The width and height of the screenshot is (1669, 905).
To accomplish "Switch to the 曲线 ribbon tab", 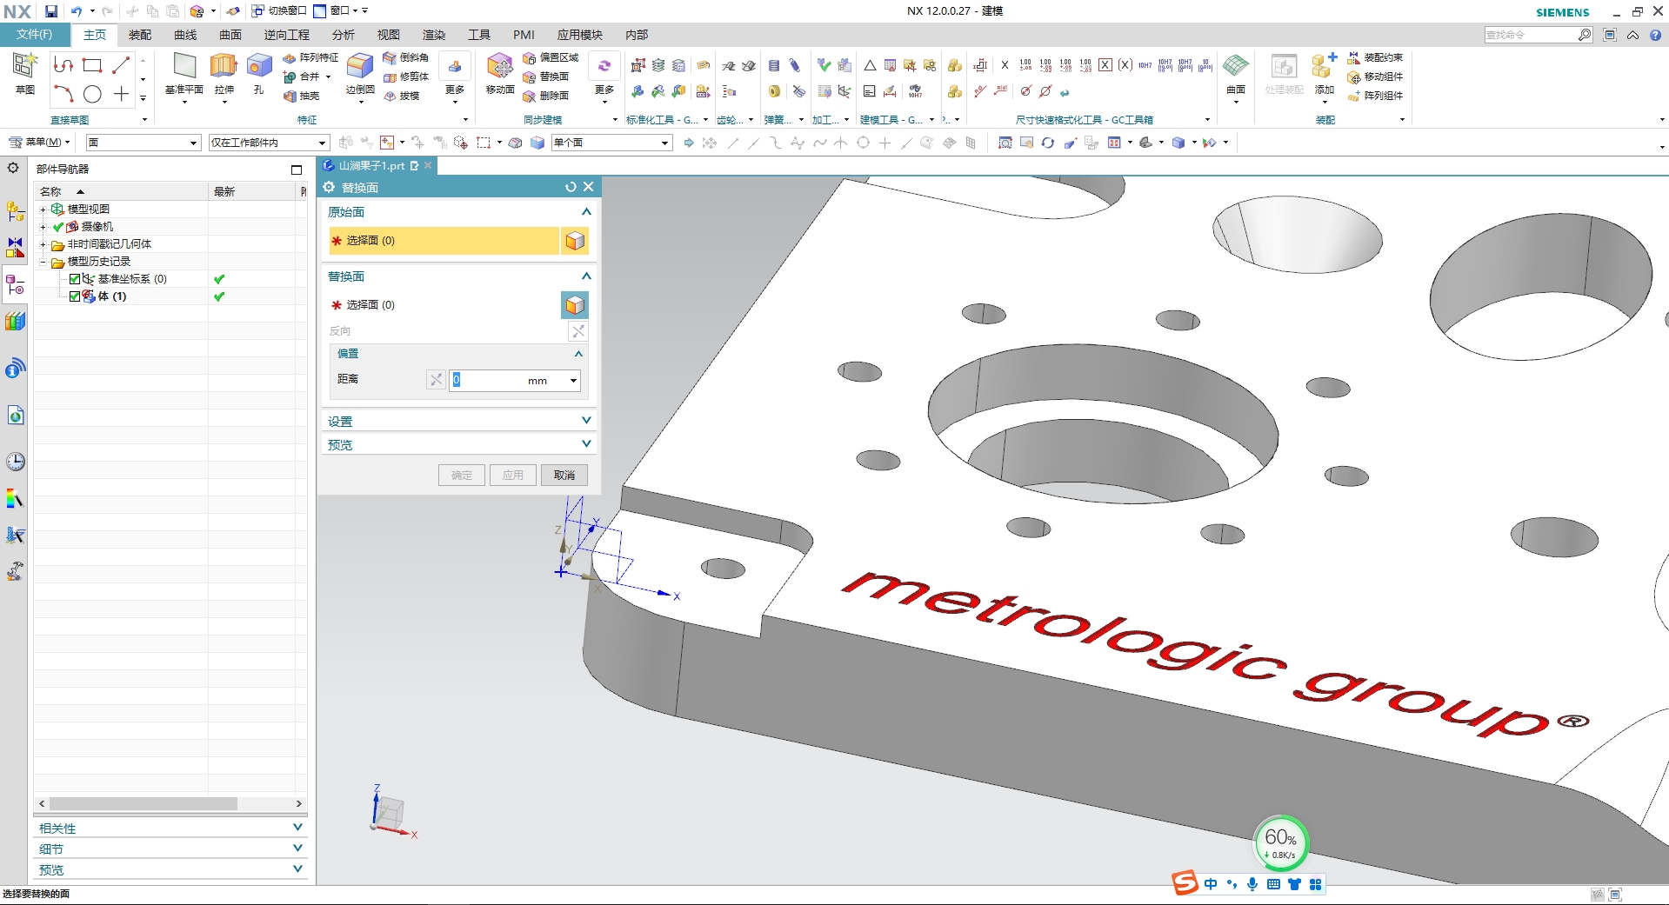I will coord(185,35).
